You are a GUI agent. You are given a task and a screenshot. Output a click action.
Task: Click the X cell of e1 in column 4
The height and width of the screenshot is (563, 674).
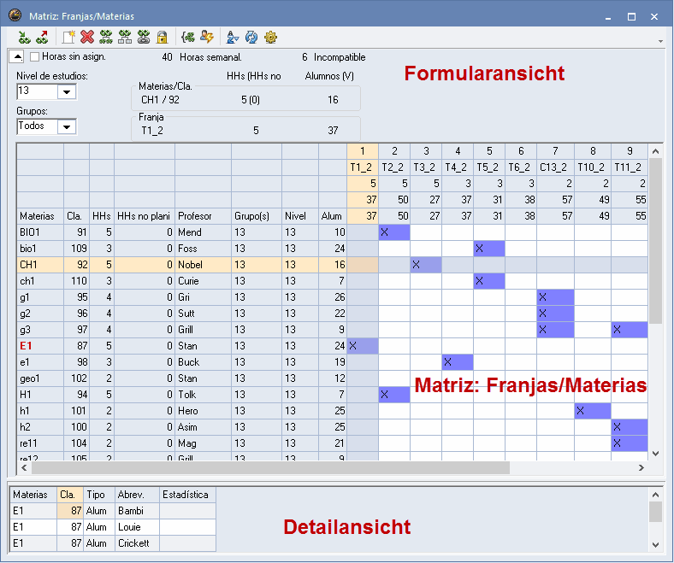[458, 362]
